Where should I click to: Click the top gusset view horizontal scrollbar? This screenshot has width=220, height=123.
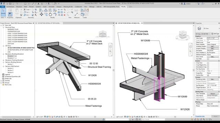[95, 117]
